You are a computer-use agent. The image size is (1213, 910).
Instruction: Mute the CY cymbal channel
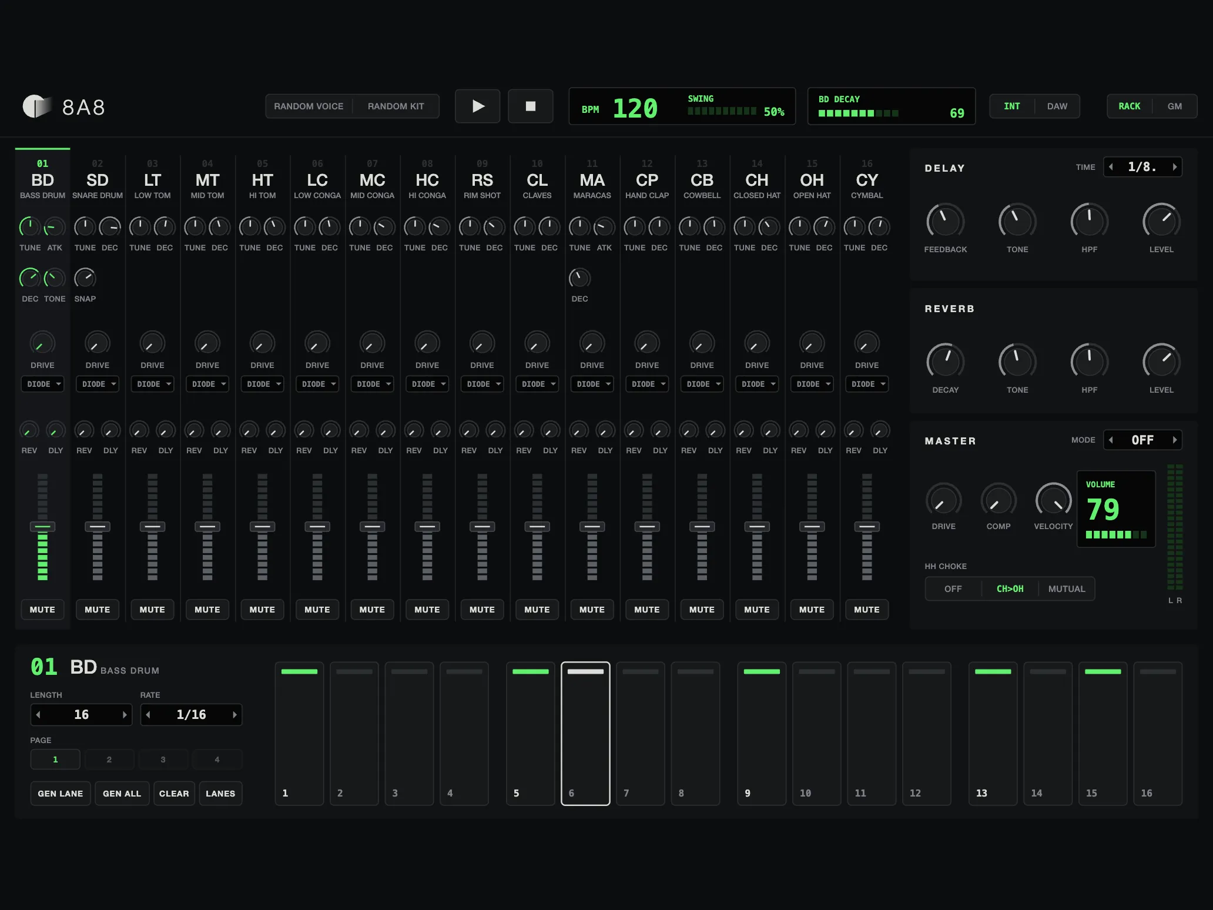coord(867,610)
